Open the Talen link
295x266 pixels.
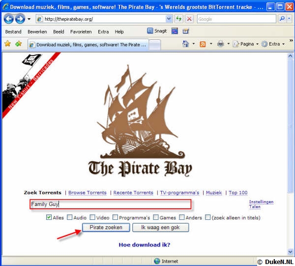[x=255, y=207]
